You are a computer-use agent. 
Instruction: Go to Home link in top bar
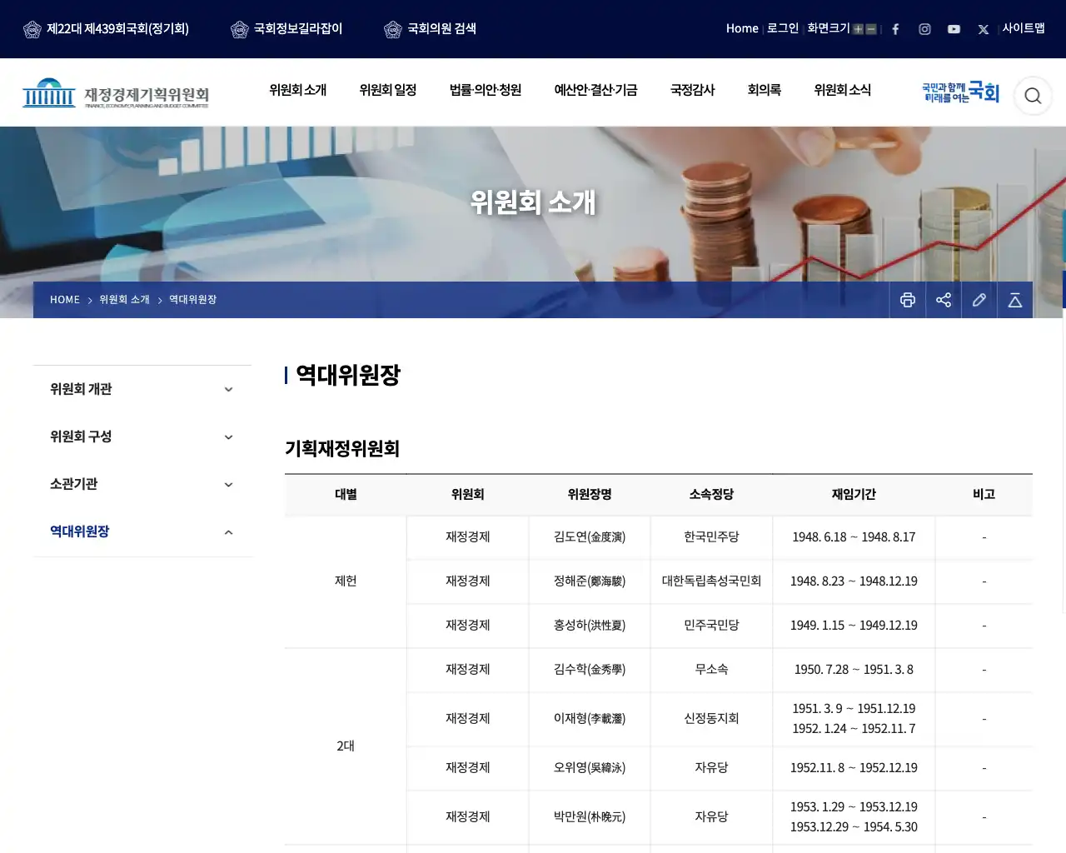(x=742, y=28)
